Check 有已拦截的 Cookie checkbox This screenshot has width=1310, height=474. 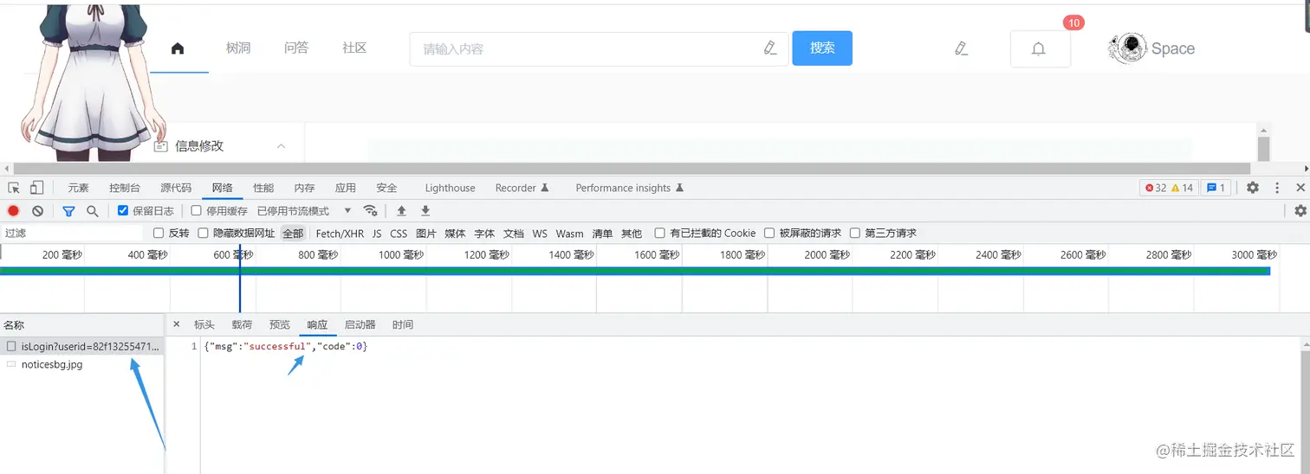[x=660, y=233]
